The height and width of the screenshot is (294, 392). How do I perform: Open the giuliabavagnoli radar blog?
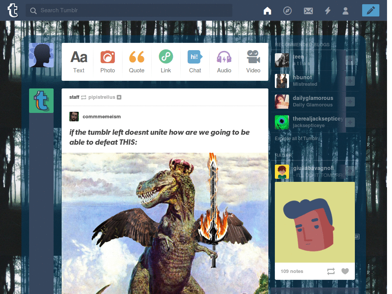(x=314, y=168)
